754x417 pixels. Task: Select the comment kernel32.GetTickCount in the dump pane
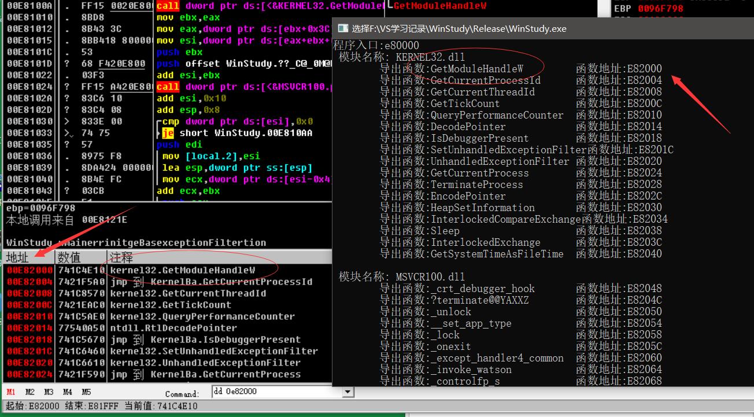(x=171, y=305)
